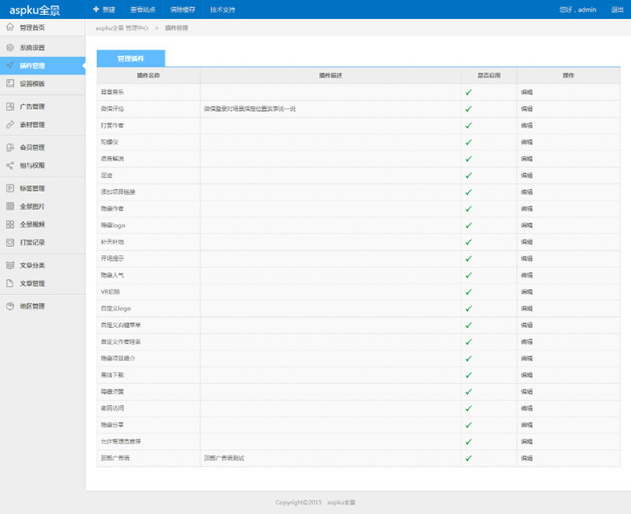
Task: Click the link icon beside 素材管理
Action: click(10, 125)
